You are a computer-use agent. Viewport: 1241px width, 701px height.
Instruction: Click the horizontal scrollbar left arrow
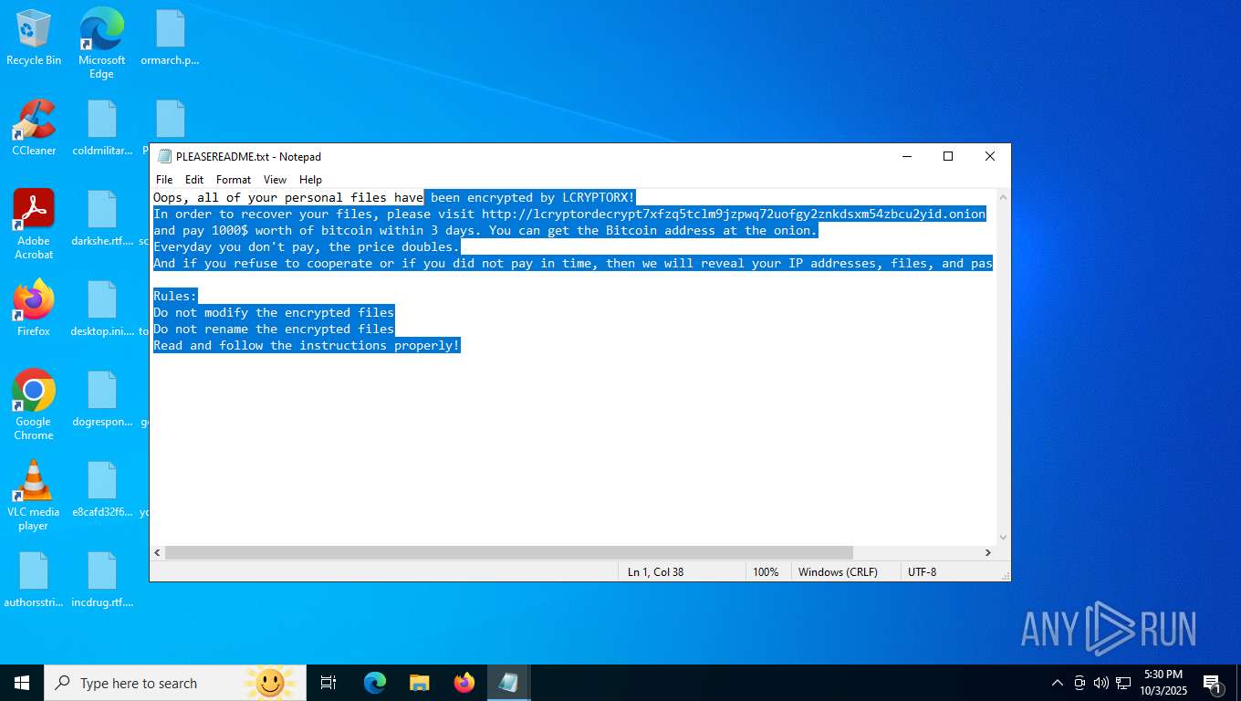[x=158, y=552]
